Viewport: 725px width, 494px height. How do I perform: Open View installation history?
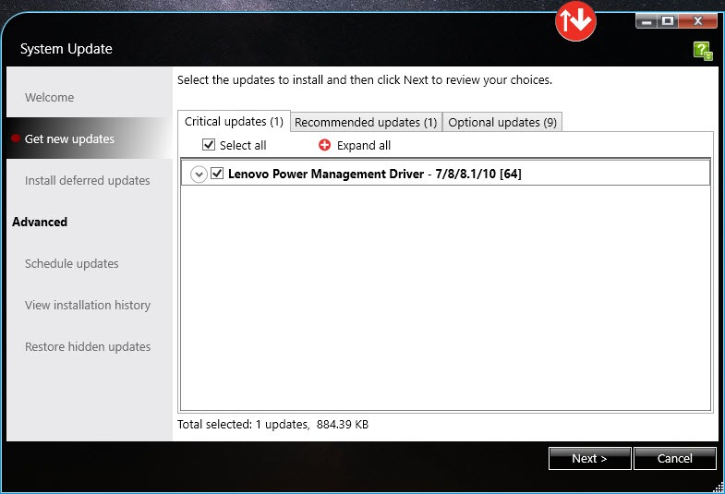(88, 305)
